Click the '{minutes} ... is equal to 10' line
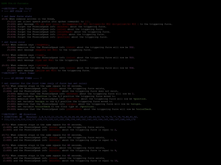Image resolution: width=221 pixels, height=165 pixels. click(x=61, y=161)
